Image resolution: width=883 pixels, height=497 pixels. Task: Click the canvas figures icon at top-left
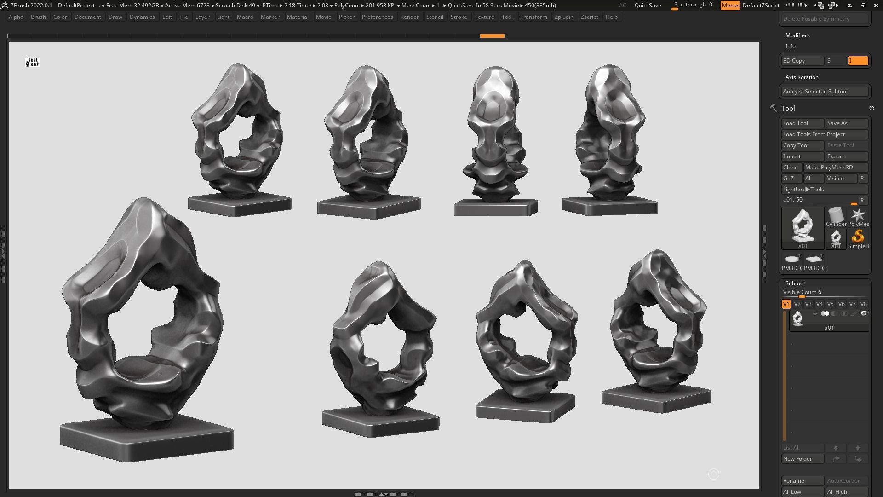pos(32,62)
